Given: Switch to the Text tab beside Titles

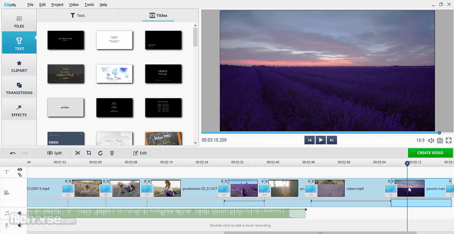Looking at the screenshot, I should (x=77, y=15).
